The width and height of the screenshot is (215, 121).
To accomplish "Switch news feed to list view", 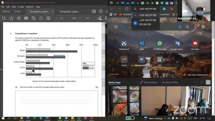I will (x=202, y=82).
